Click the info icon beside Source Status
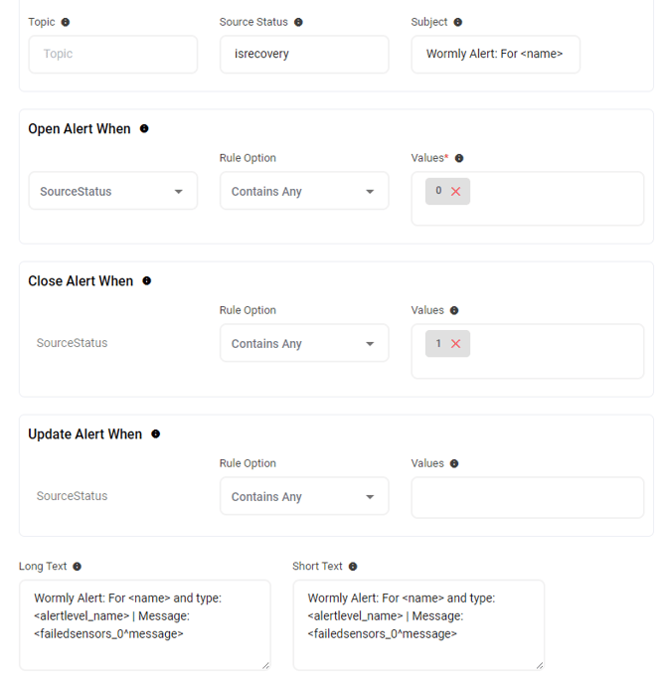Screen dimensions: 666x683 pyautogui.click(x=298, y=22)
